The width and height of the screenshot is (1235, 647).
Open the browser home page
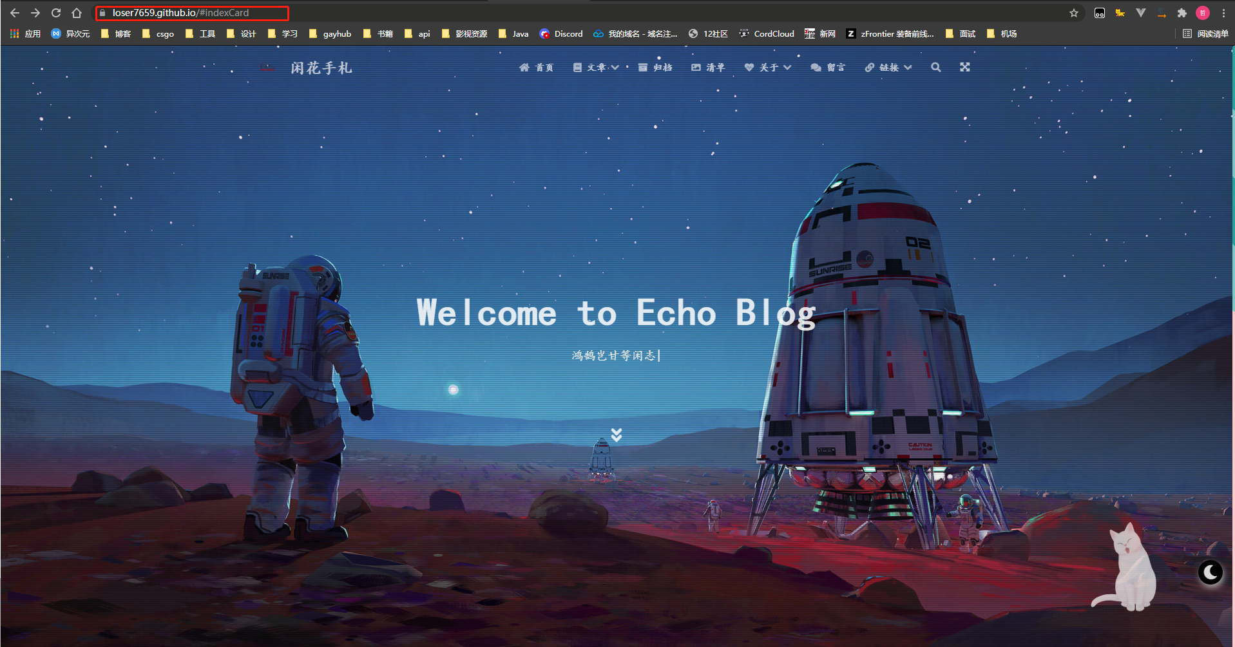[x=77, y=13]
